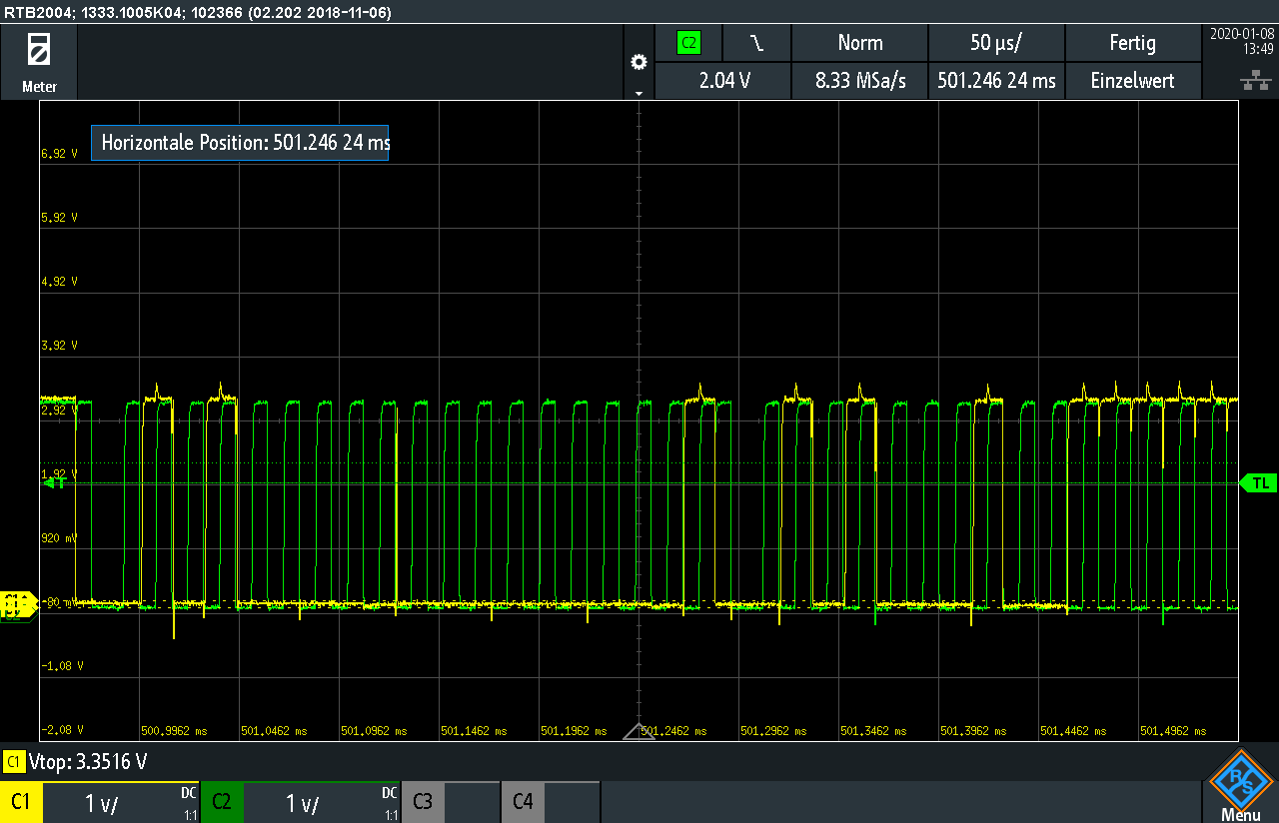Click the trigger position triangle on time axis
The height and width of the screenshot is (823, 1279).
pyautogui.click(x=639, y=731)
